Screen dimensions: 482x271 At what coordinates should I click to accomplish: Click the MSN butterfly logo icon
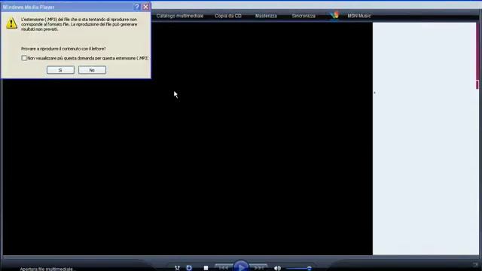334,15
